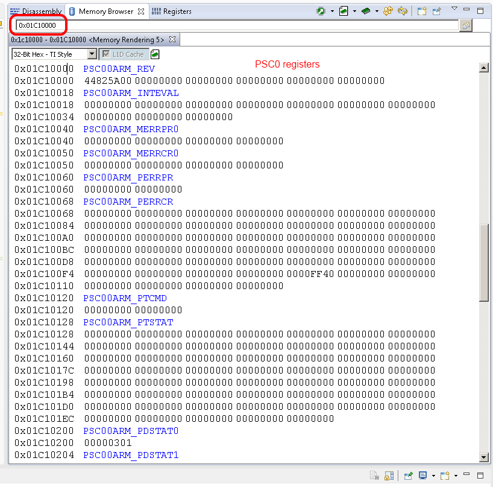Click the address 0x01C10110 in the row list
This screenshot has width=493, height=487.
click(44, 286)
